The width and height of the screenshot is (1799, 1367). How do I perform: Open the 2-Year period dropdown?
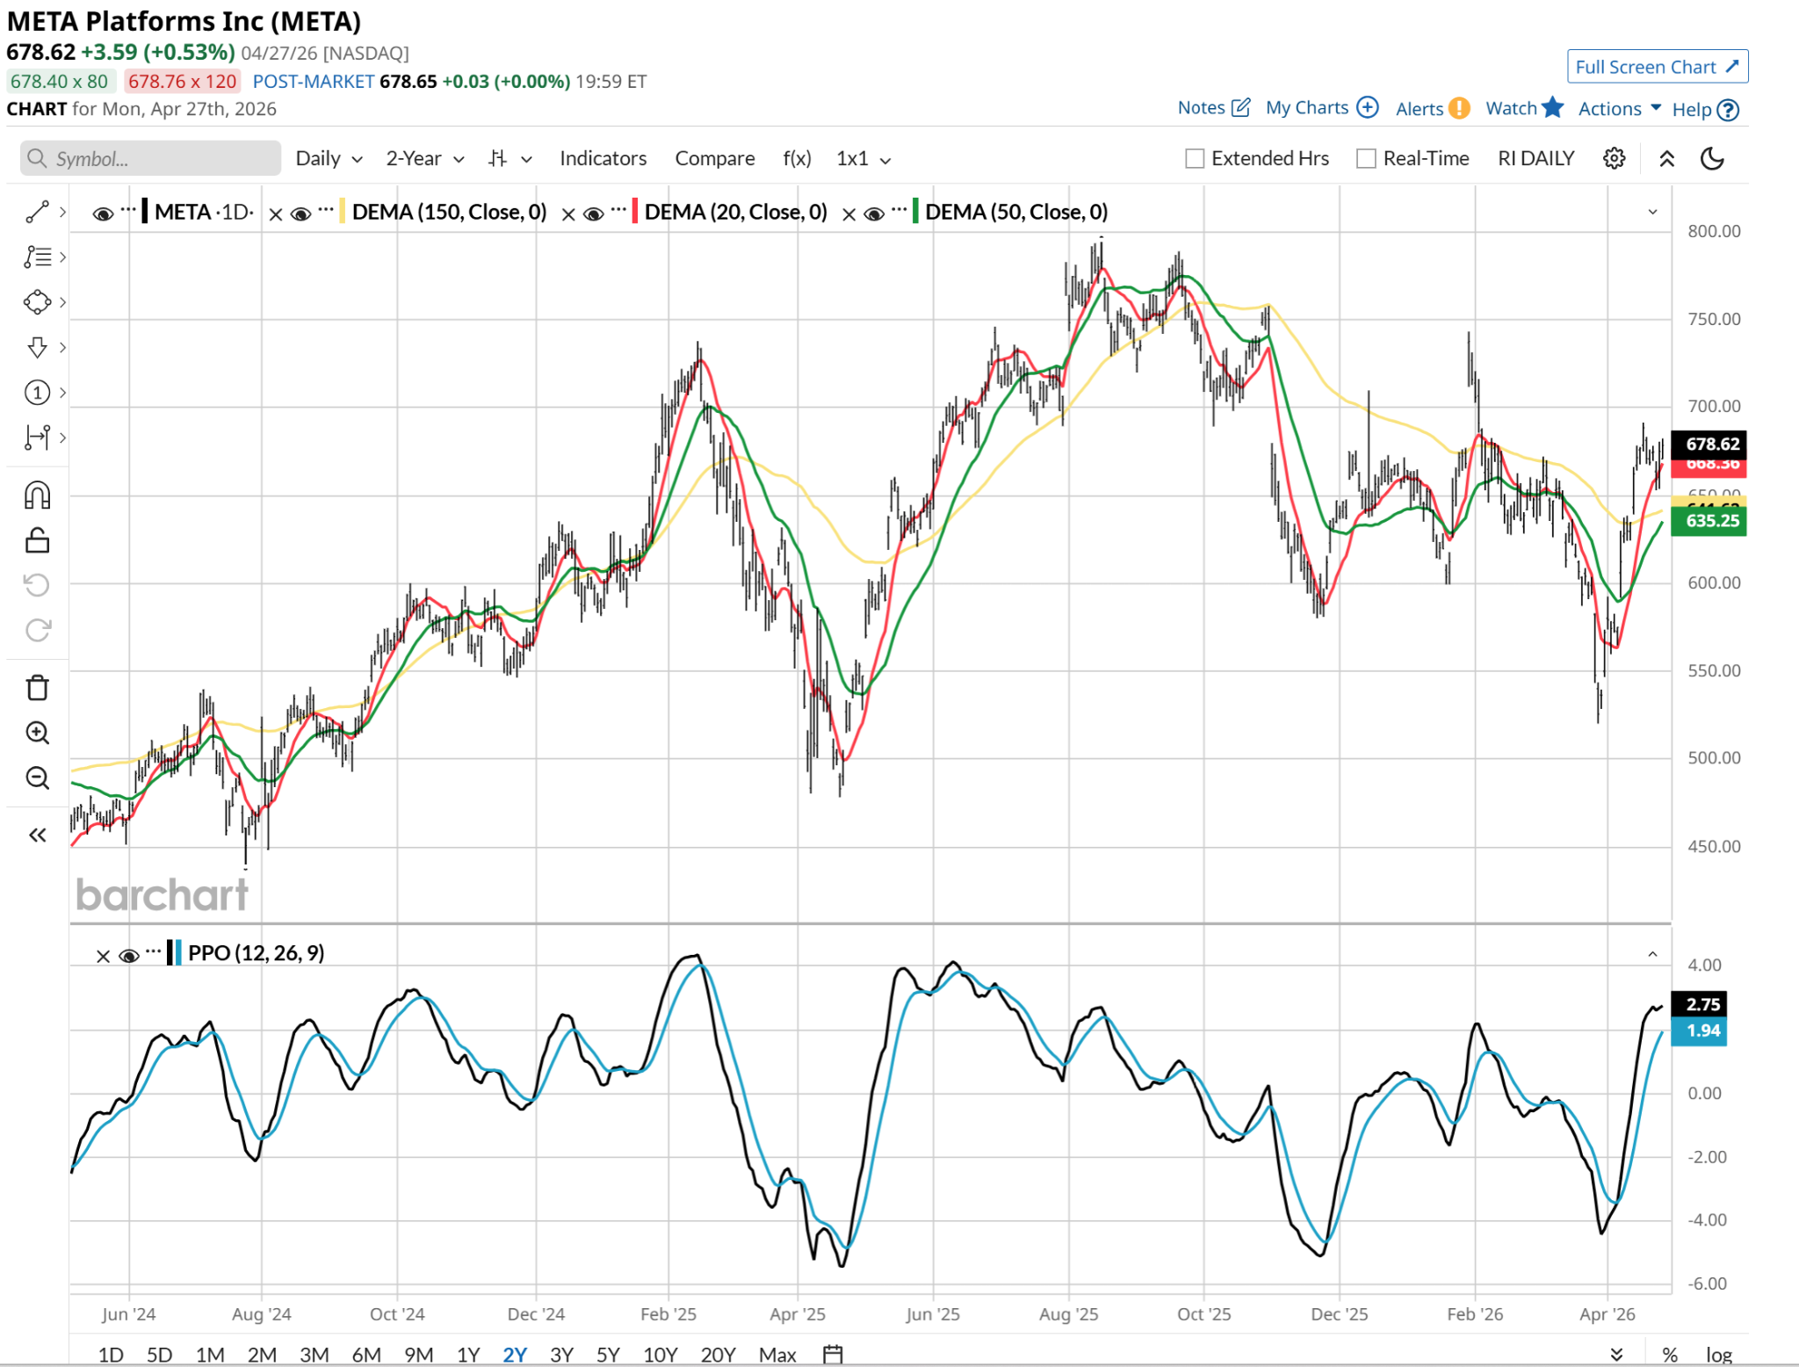(424, 159)
